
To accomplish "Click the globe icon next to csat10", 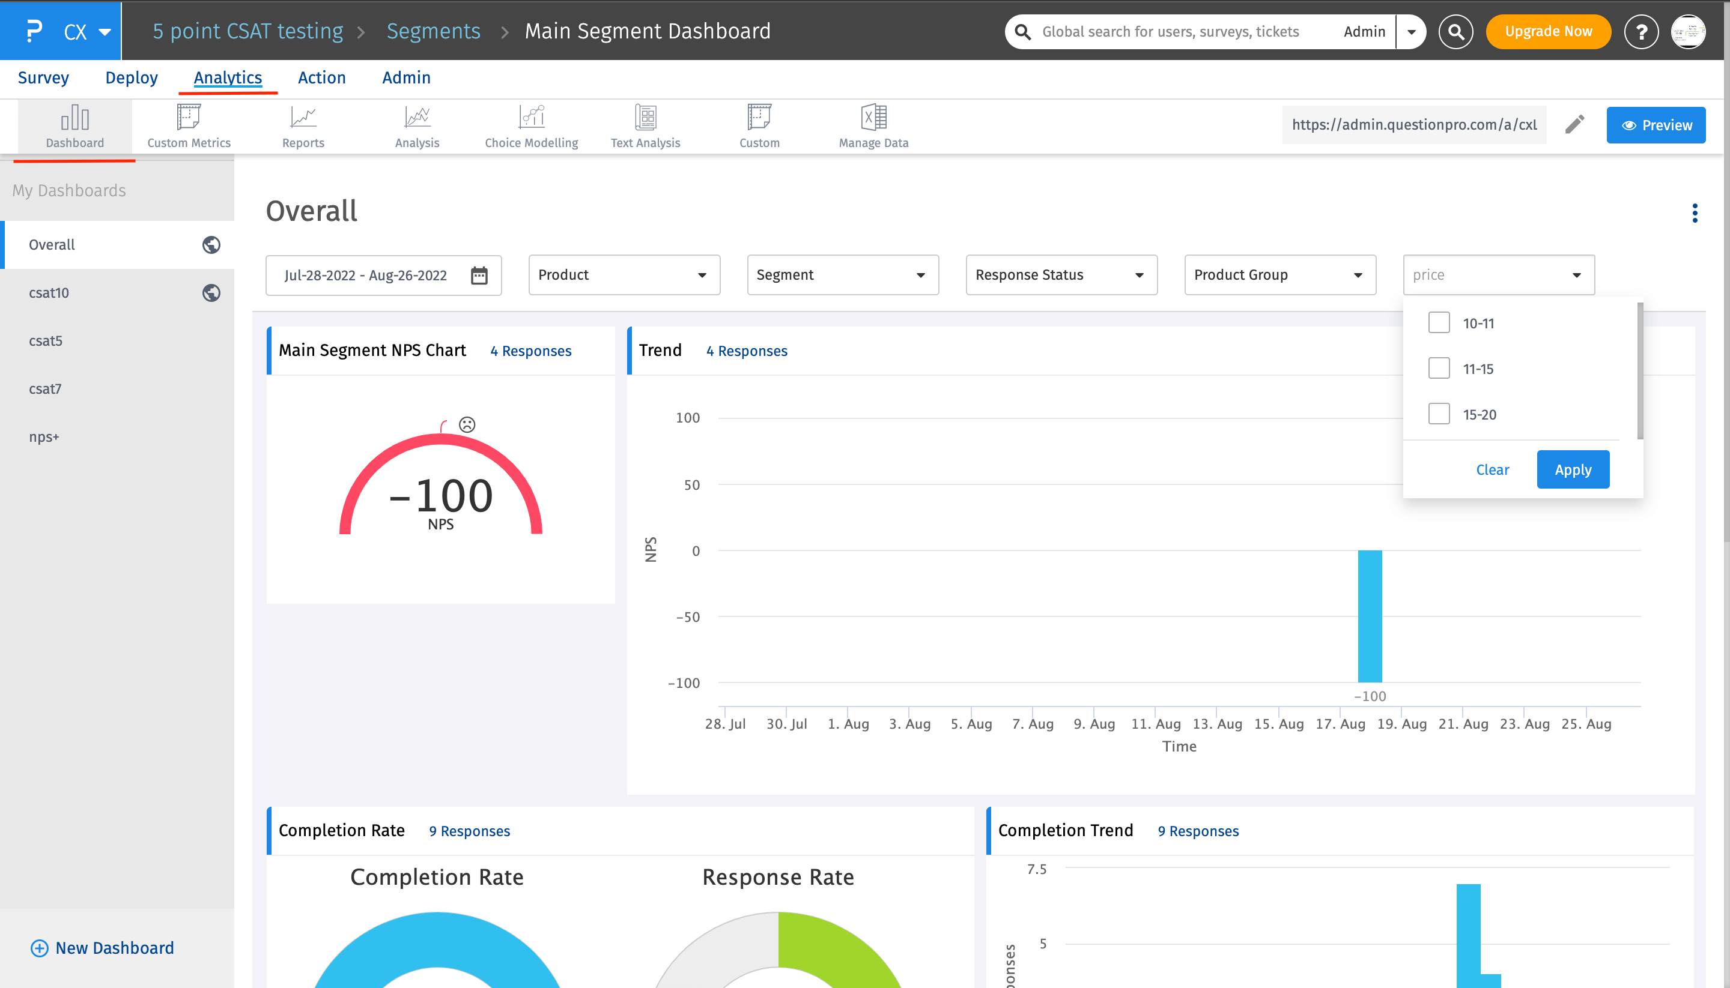I will click(x=211, y=292).
